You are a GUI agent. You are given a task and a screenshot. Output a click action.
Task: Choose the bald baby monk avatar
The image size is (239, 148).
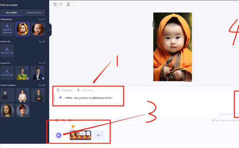[38, 29]
